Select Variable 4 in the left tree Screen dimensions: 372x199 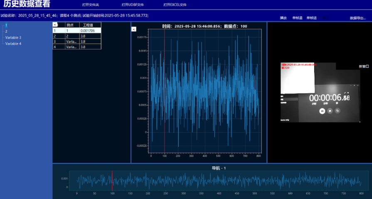click(13, 43)
